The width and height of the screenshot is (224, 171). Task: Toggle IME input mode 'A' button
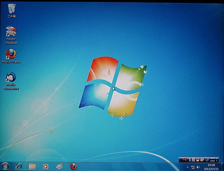click(x=190, y=160)
